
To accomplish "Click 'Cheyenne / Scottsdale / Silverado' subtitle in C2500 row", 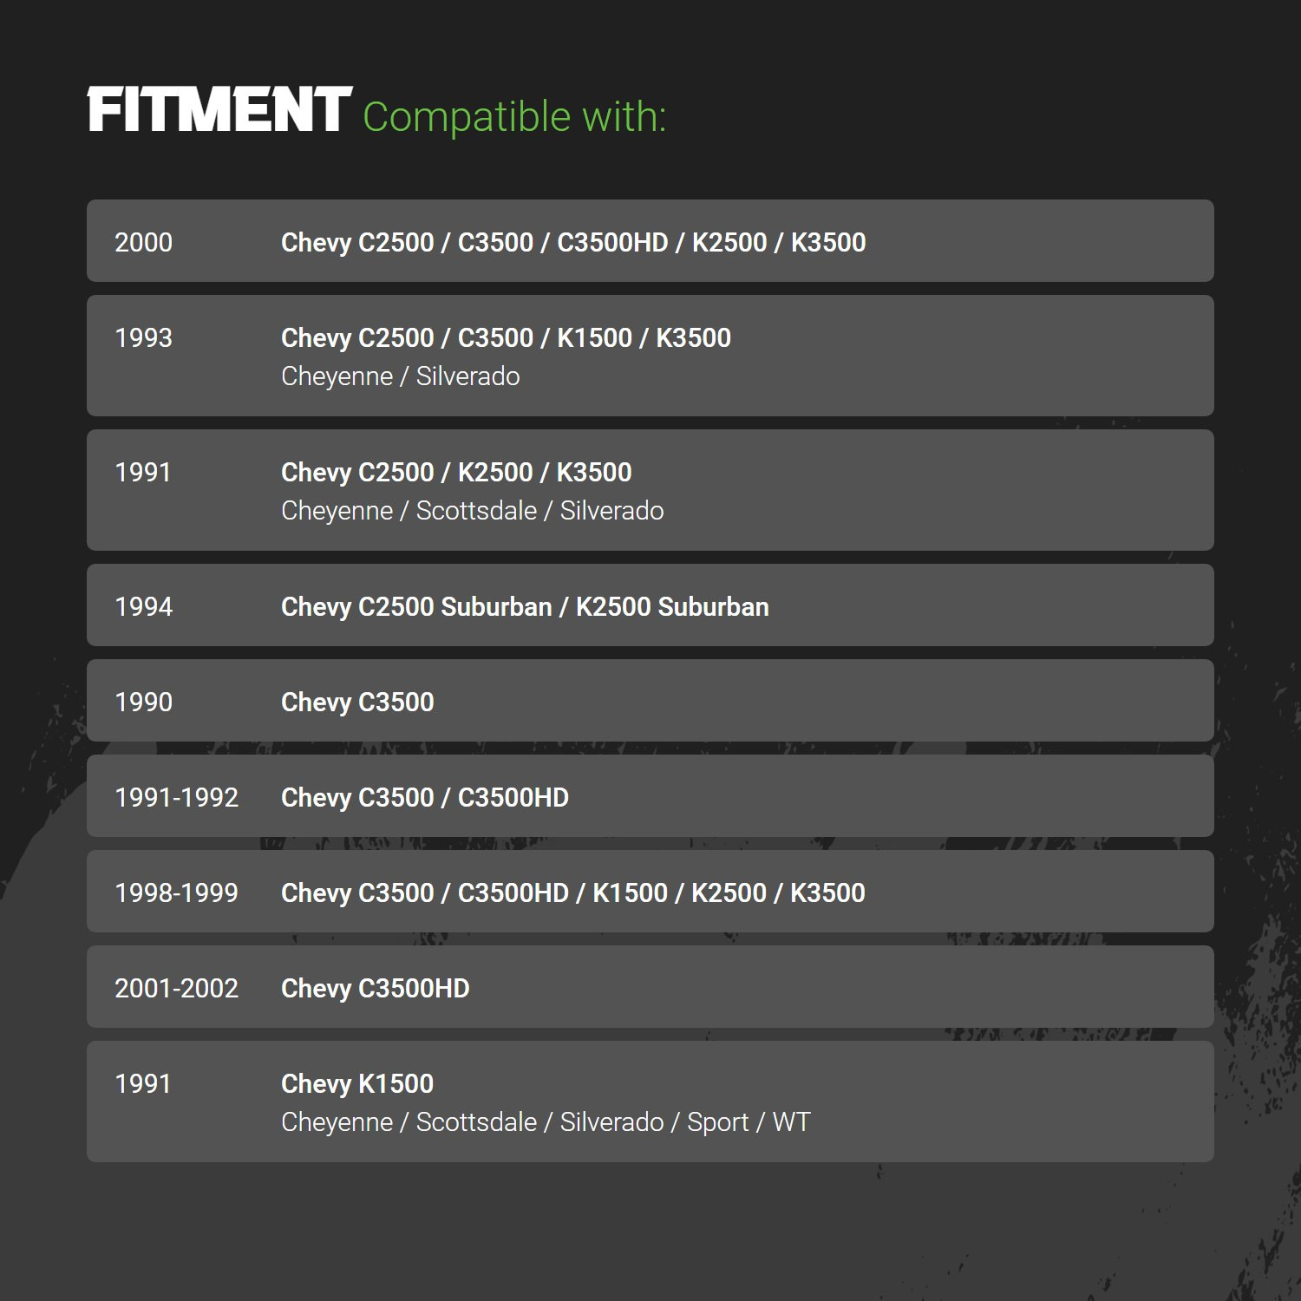I will click(473, 511).
